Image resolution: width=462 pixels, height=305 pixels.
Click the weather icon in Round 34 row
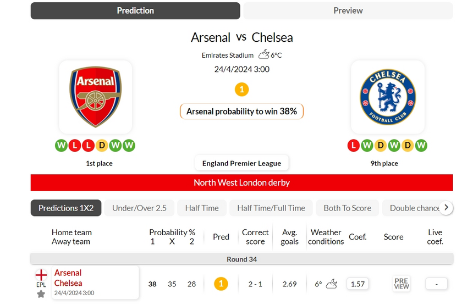coord(332,284)
